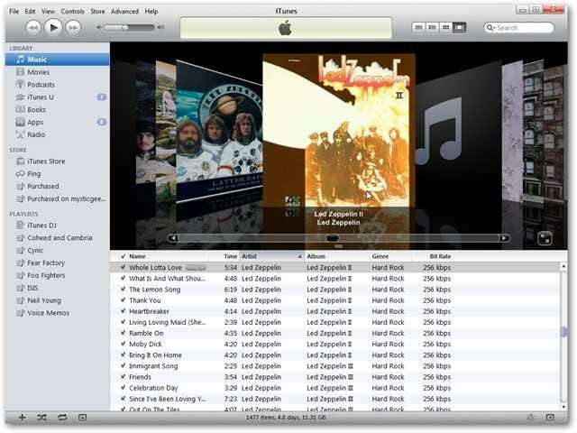Uncheck the Celebration Day checkbox

[123, 388]
